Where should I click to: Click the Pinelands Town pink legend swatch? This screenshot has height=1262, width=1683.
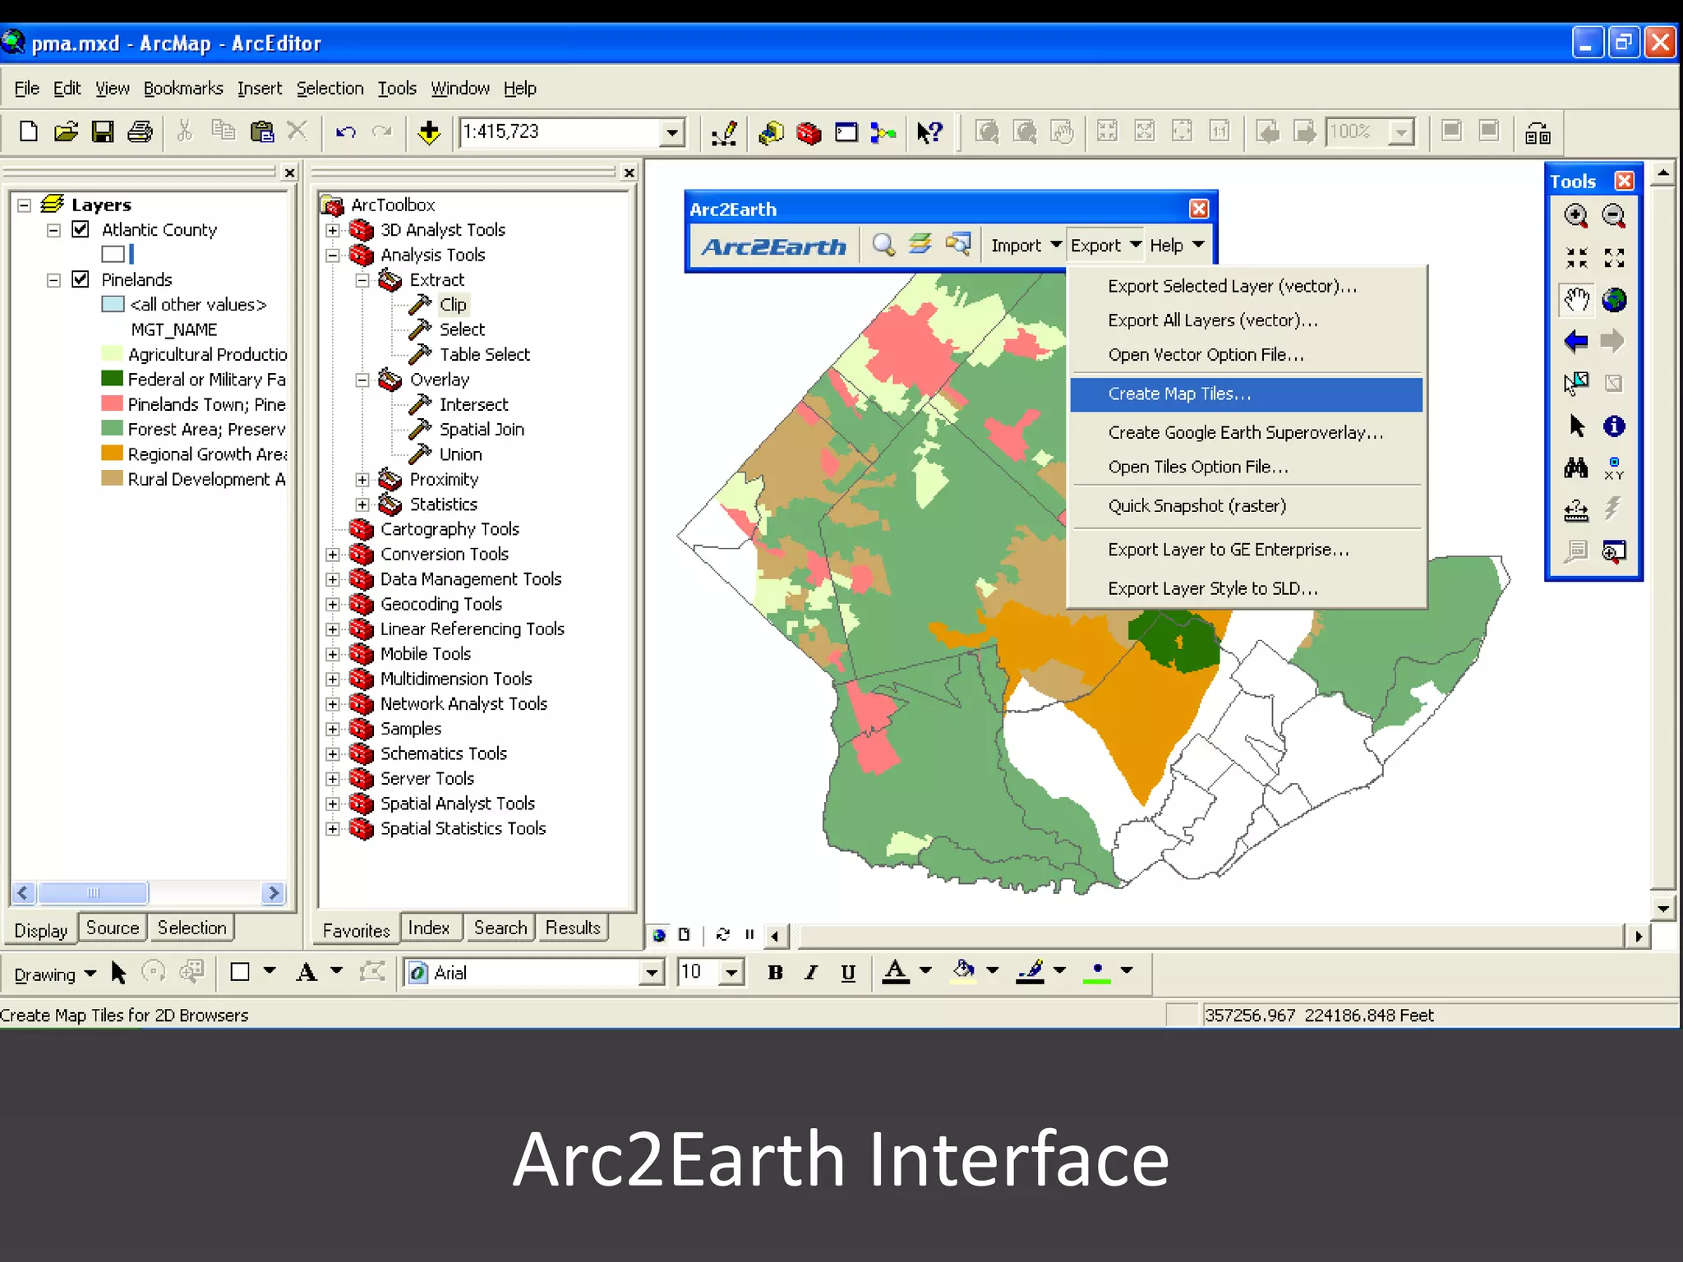[112, 403]
